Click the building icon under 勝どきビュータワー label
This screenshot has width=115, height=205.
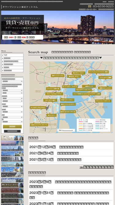82,78
